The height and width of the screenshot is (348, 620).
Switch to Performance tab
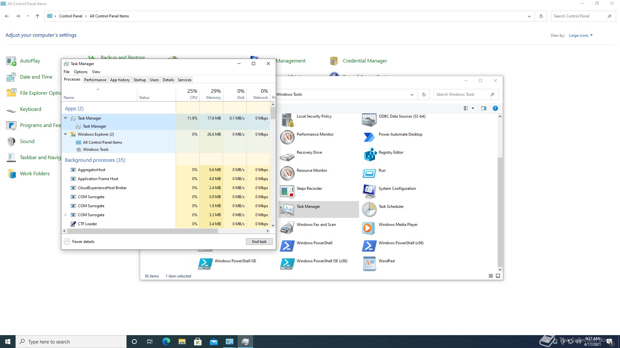click(x=95, y=80)
